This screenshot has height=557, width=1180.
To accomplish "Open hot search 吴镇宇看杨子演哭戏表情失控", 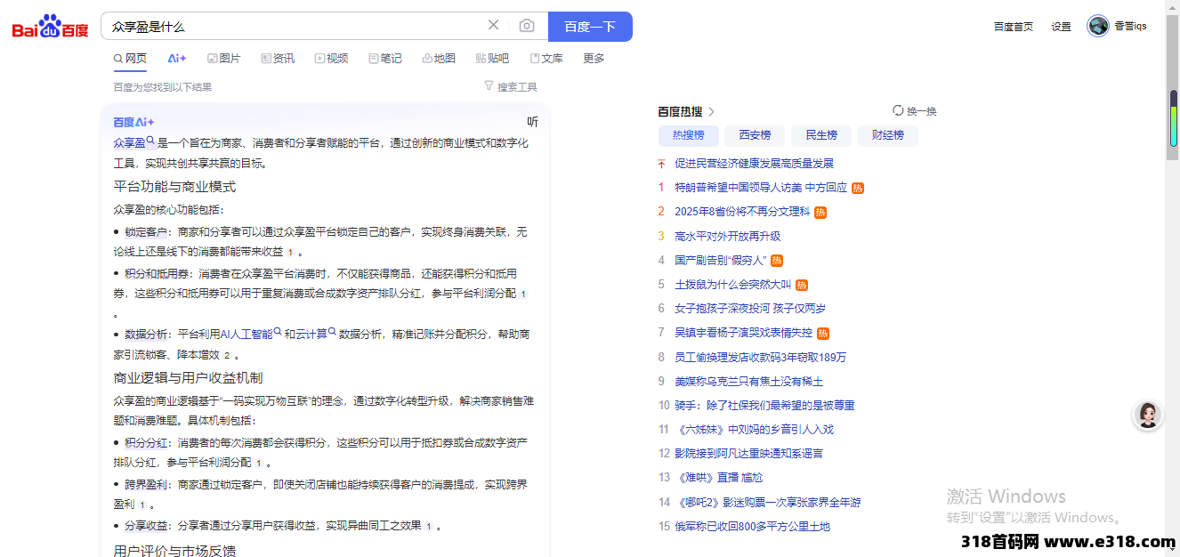I will [x=743, y=333].
